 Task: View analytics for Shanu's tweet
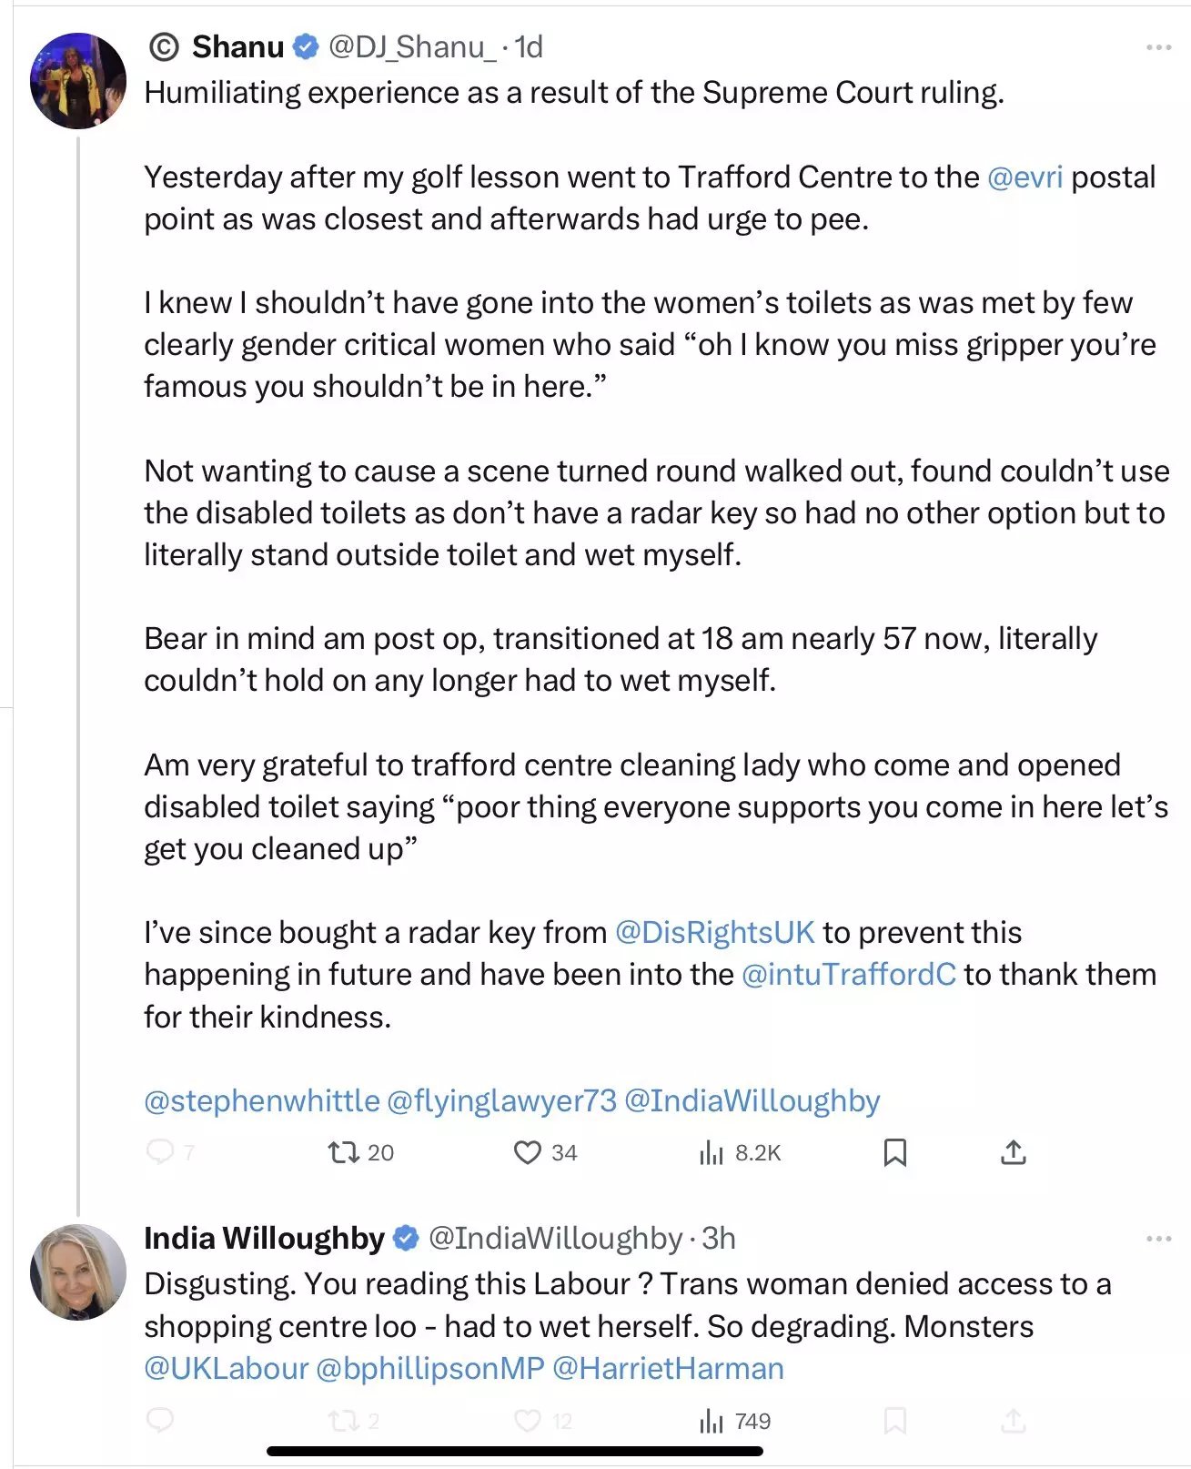[x=712, y=1153]
